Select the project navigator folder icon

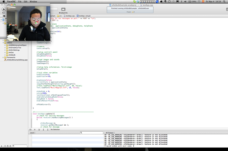(x=4, y=16)
